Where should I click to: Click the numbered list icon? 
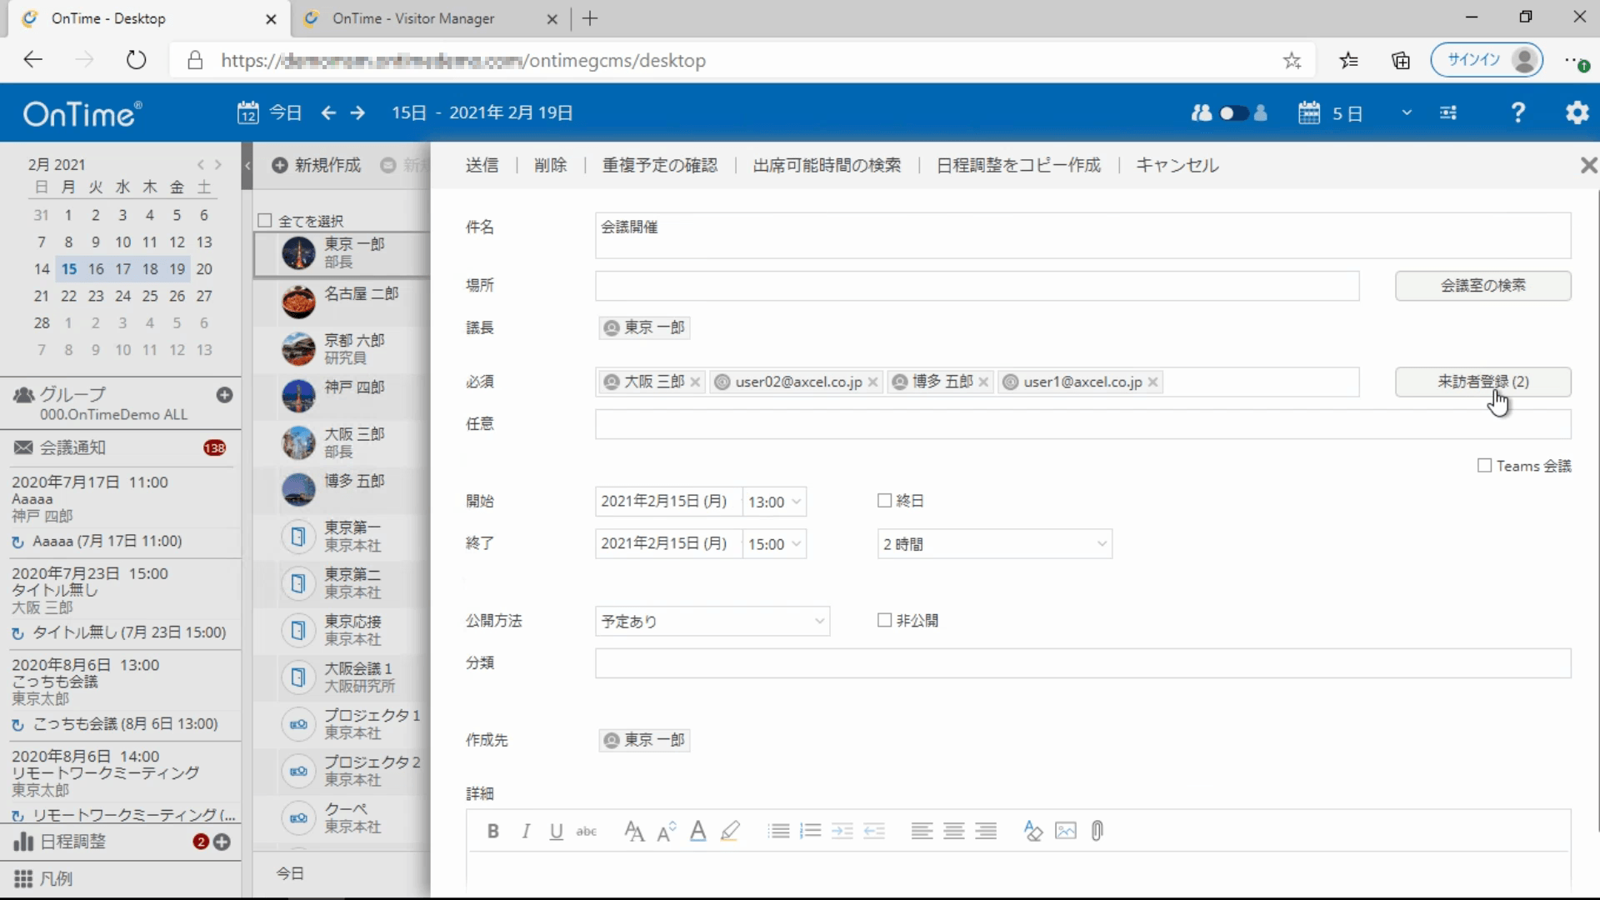tap(810, 831)
